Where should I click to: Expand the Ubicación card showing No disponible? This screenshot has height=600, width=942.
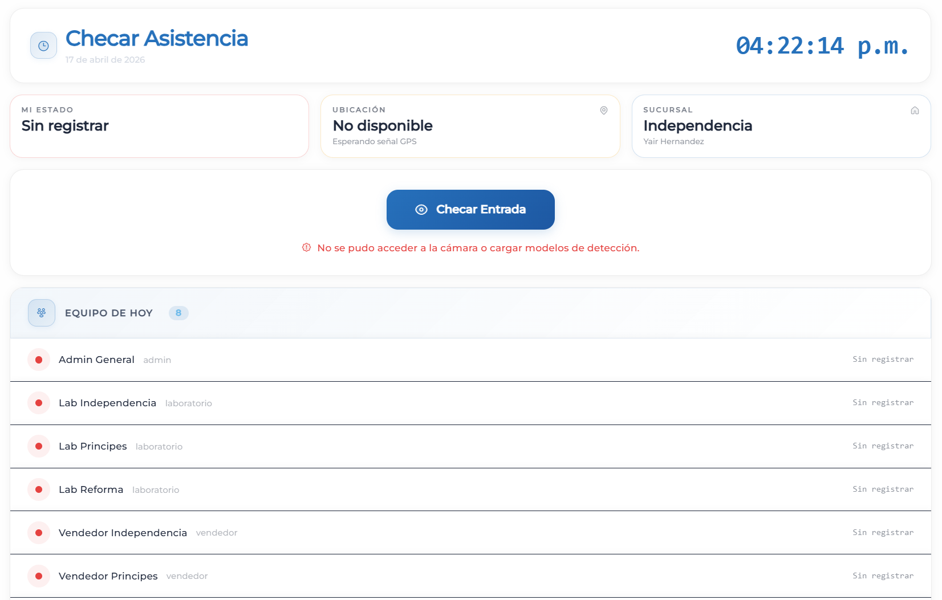click(470, 126)
